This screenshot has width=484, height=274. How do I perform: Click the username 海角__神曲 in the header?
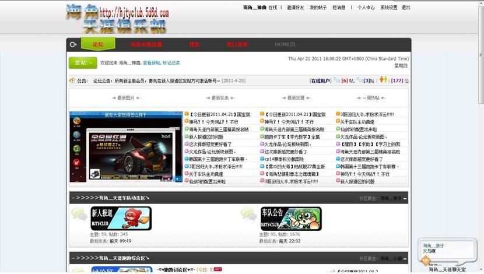[255, 8]
